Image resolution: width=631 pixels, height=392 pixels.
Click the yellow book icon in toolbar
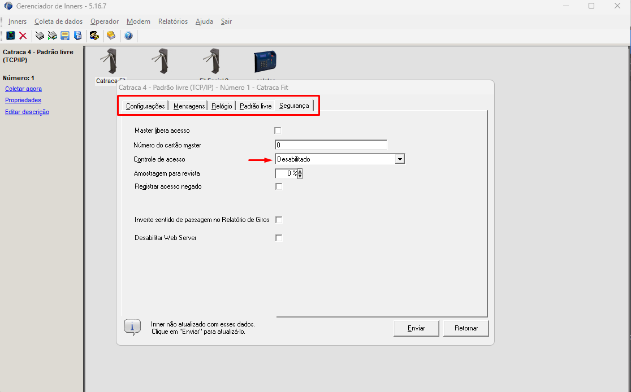[111, 36]
